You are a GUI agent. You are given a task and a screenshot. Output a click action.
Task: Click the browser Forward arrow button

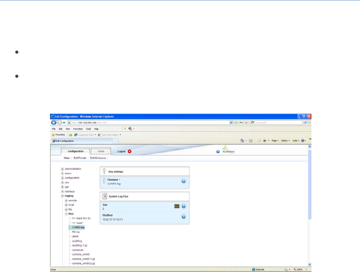coord(60,122)
